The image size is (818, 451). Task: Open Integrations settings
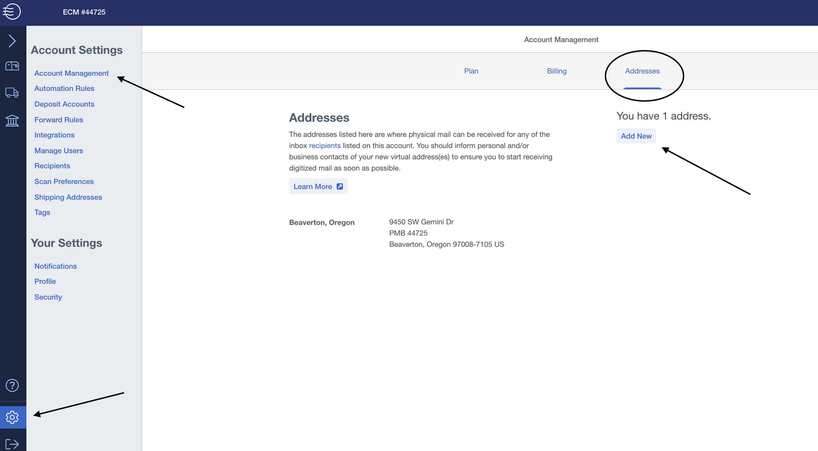coord(54,135)
